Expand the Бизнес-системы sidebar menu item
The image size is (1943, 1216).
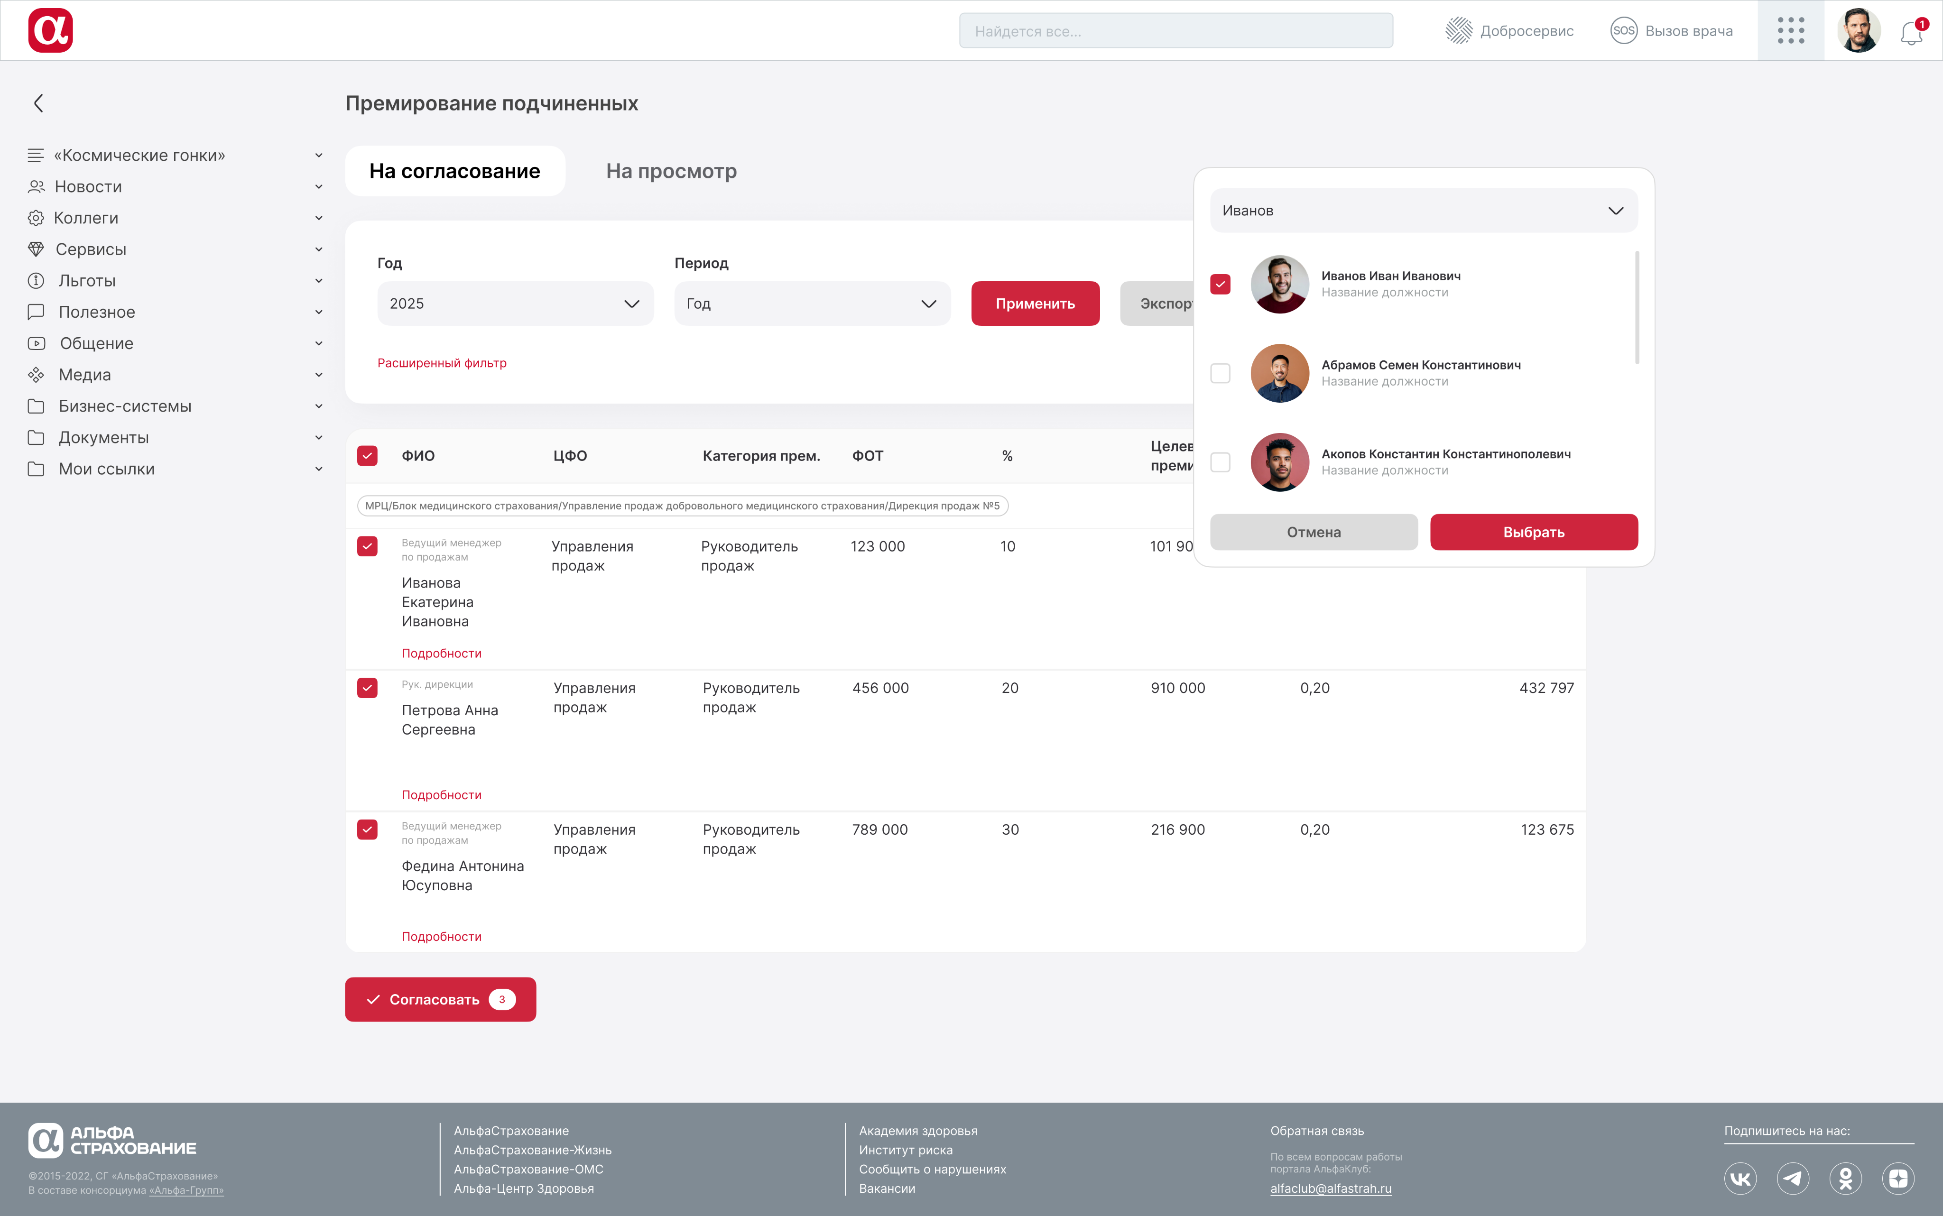[x=125, y=406]
